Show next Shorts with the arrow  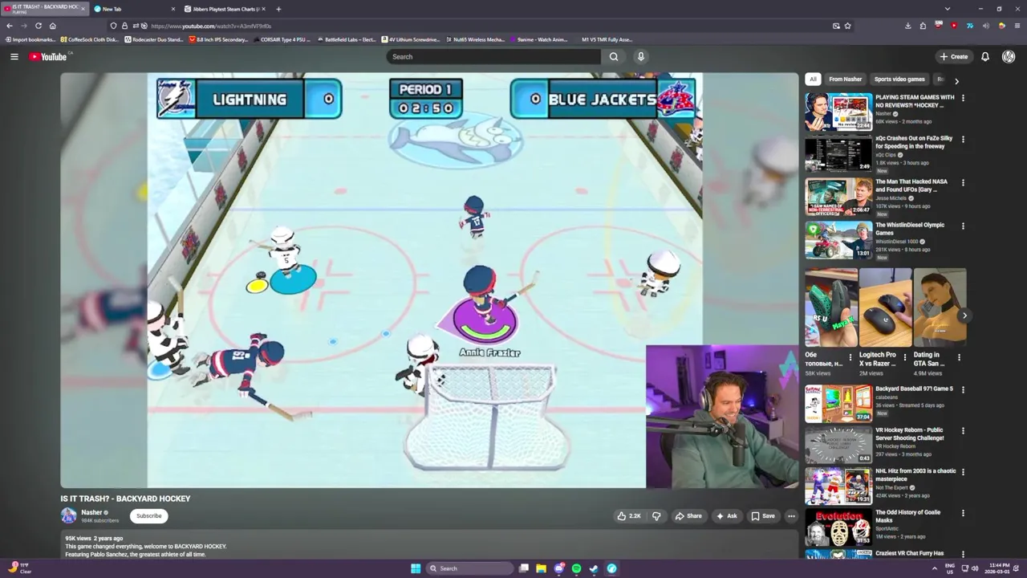point(964,315)
